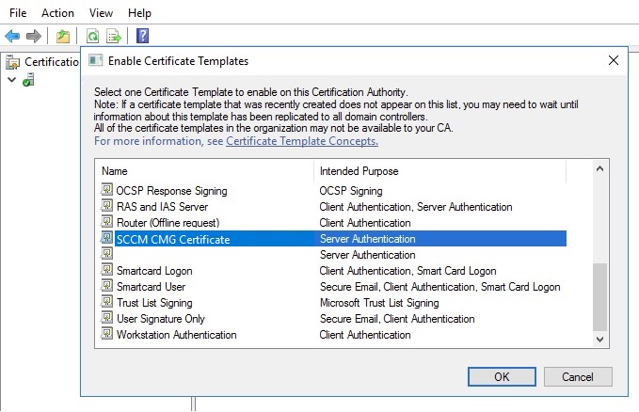
Task: Open the Help question mark toolbar icon
Action: coord(142,36)
